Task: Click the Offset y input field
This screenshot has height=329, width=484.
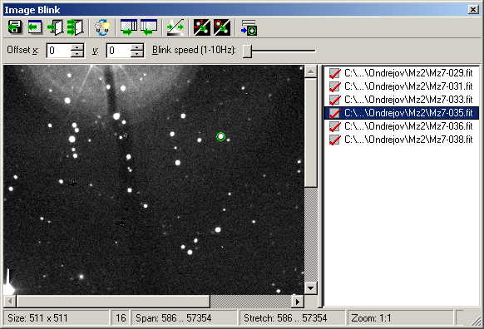Action: (x=119, y=51)
